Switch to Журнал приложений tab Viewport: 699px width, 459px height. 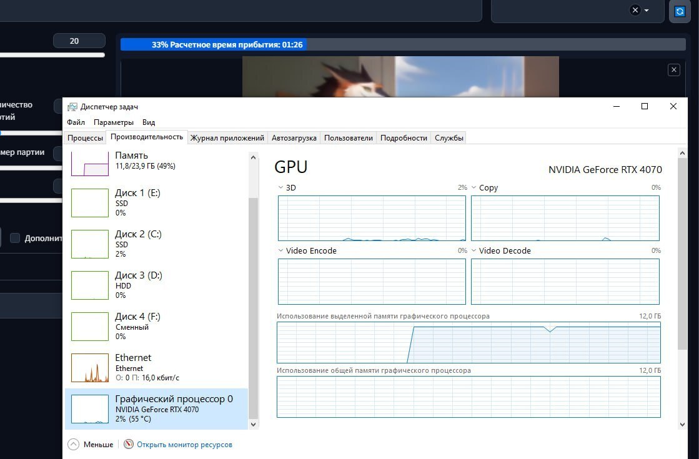click(x=227, y=137)
